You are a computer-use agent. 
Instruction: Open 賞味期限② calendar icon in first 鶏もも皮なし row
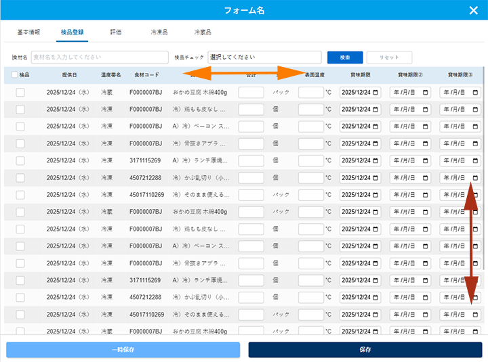[x=426, y=110]
